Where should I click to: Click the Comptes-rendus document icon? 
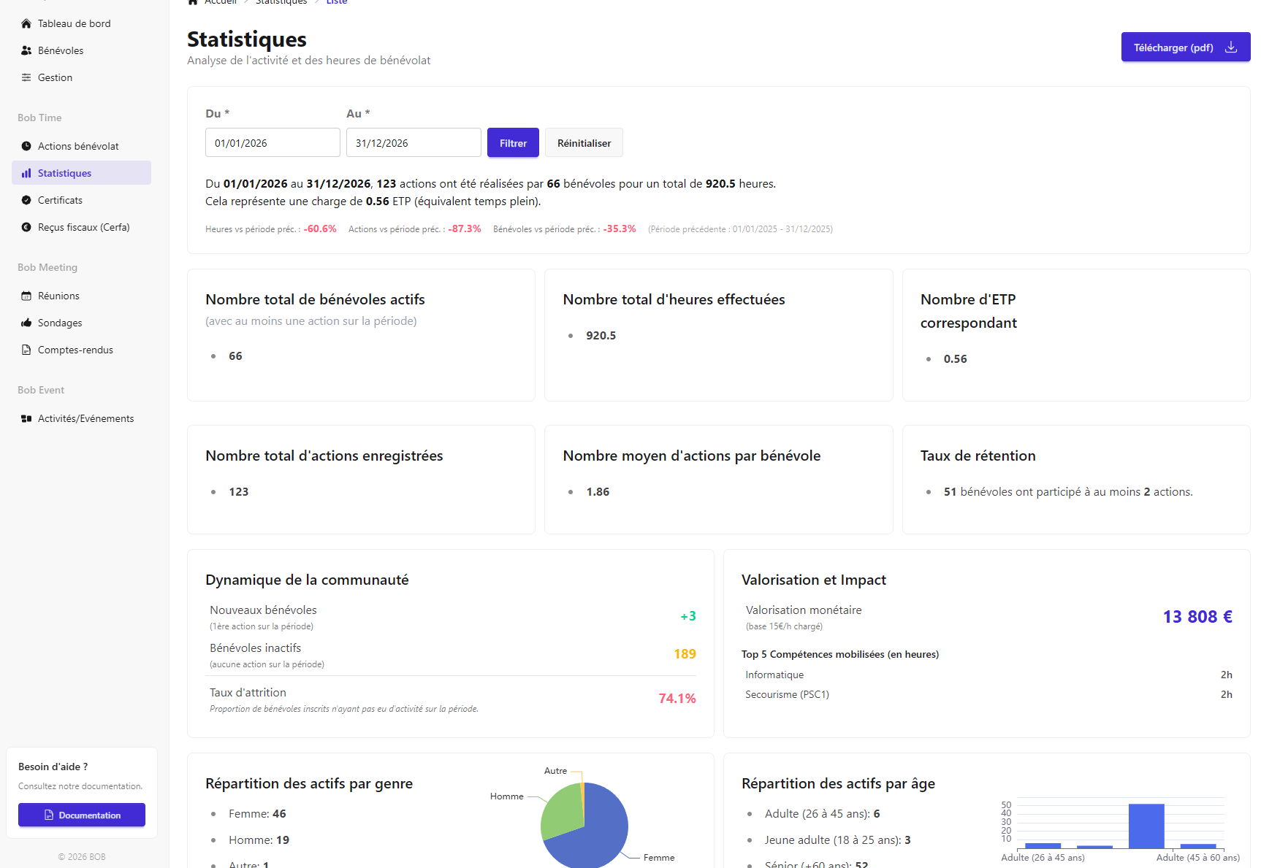tap(26, 350)
